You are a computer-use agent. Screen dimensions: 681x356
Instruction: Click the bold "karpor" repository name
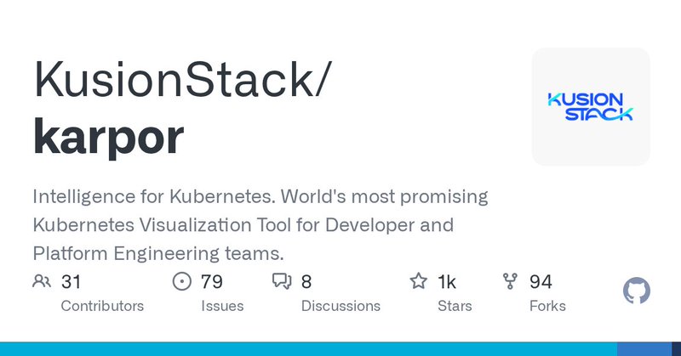point(109,137)
